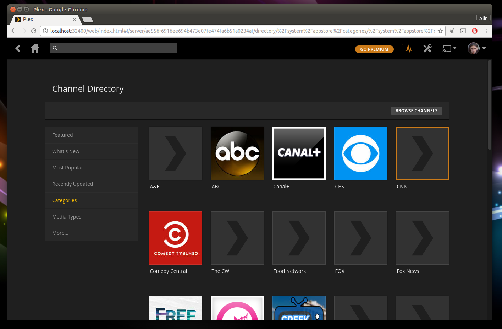
Task: Open the Fox News placeholder thumbnail
Action: click(423, 238)
